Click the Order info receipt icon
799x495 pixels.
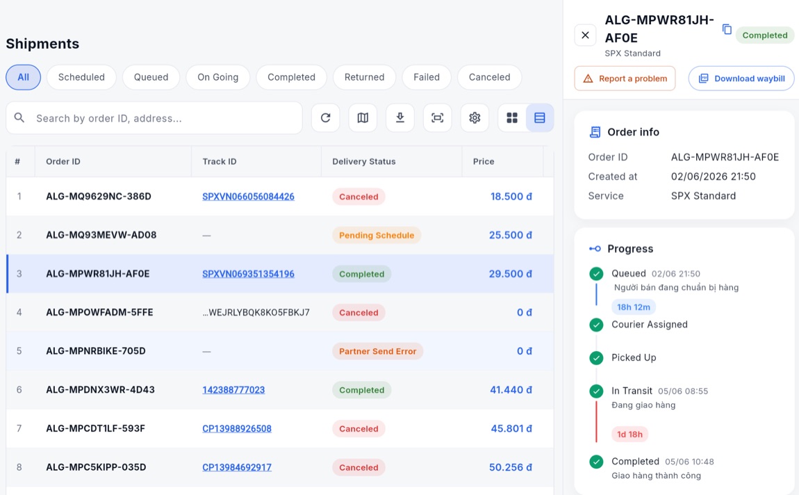[x=595, y=132]
